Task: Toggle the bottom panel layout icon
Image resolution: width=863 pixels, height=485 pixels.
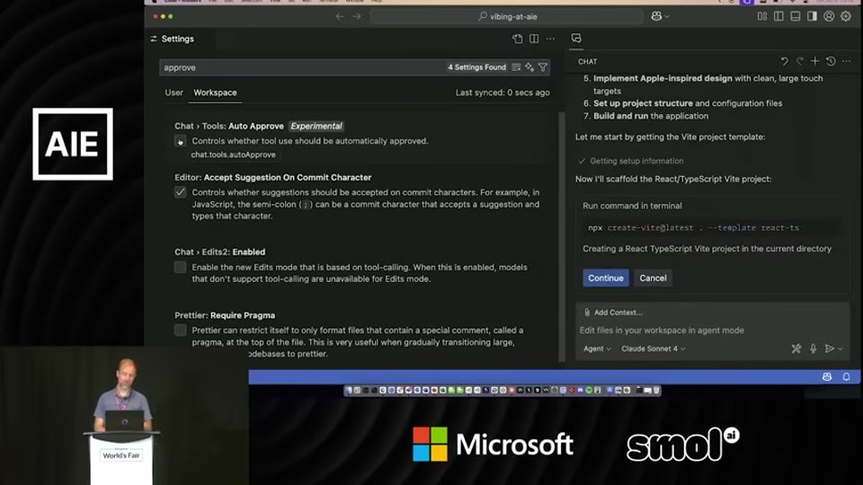Action: coord(796,16)
